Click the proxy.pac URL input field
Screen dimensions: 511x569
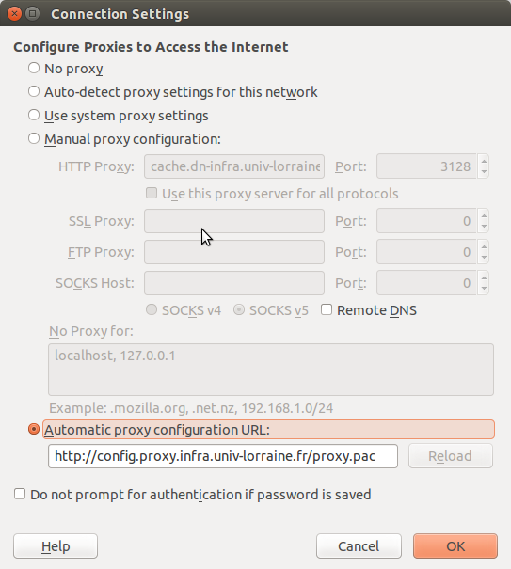click(223, 456)
